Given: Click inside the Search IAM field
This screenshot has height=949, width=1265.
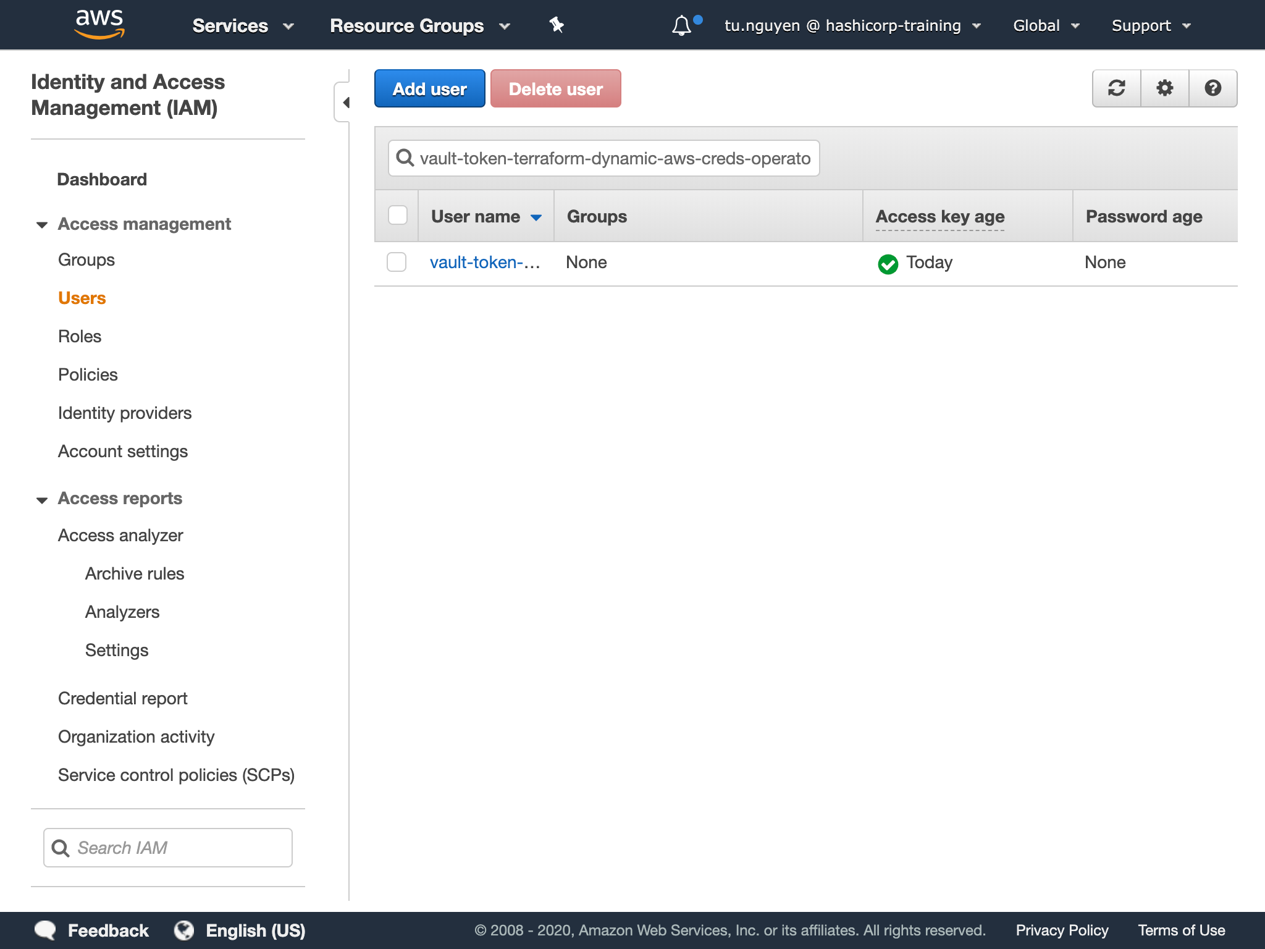Looking at the screenshot, I should tap(167, 848).
